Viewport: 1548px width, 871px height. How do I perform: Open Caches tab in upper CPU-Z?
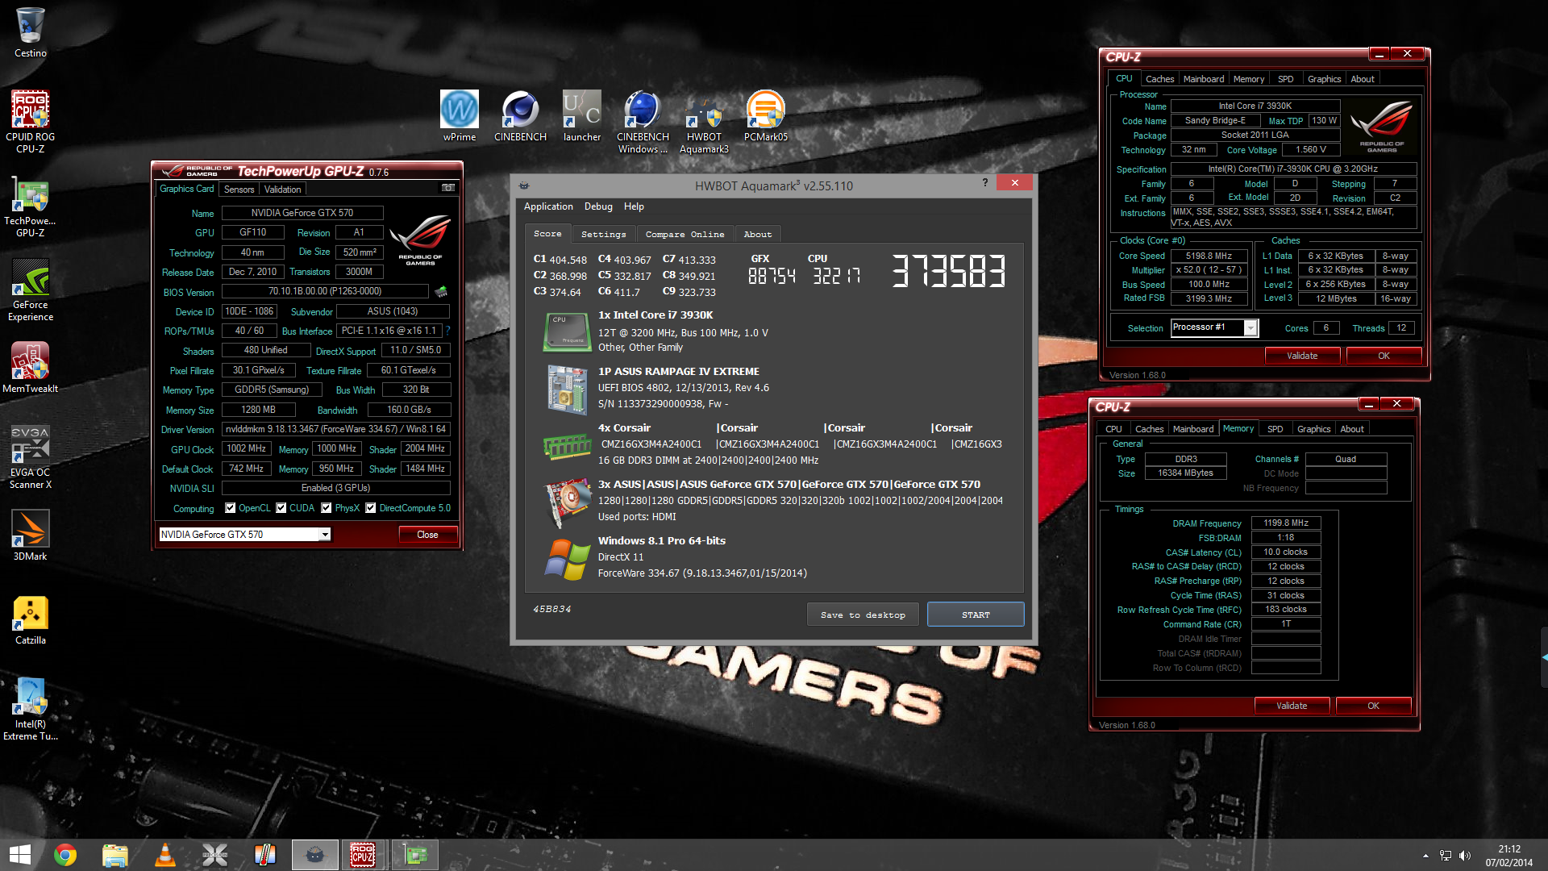click(x=1159, y=79)
